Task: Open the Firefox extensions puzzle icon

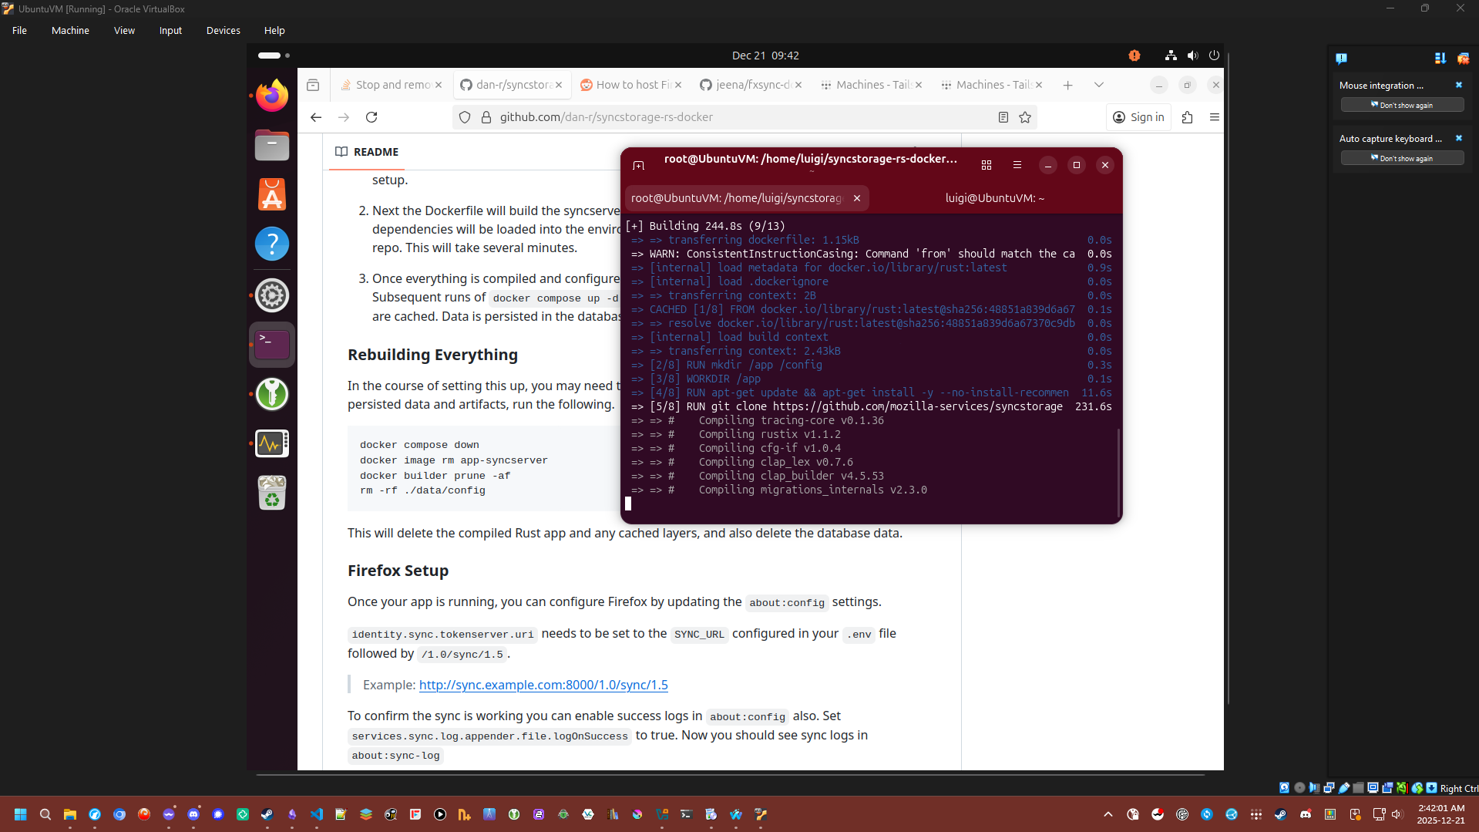Action: coord(1187,117)
